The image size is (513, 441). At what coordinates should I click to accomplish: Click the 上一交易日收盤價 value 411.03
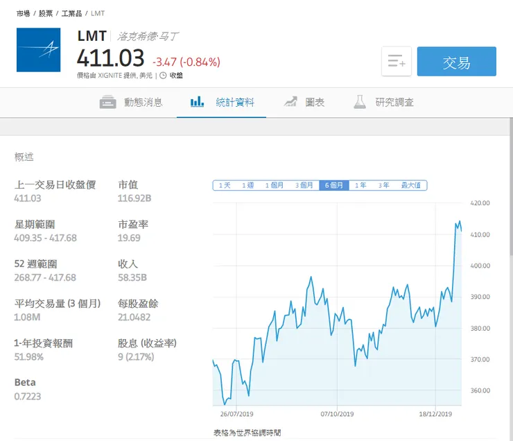[28, 198]
